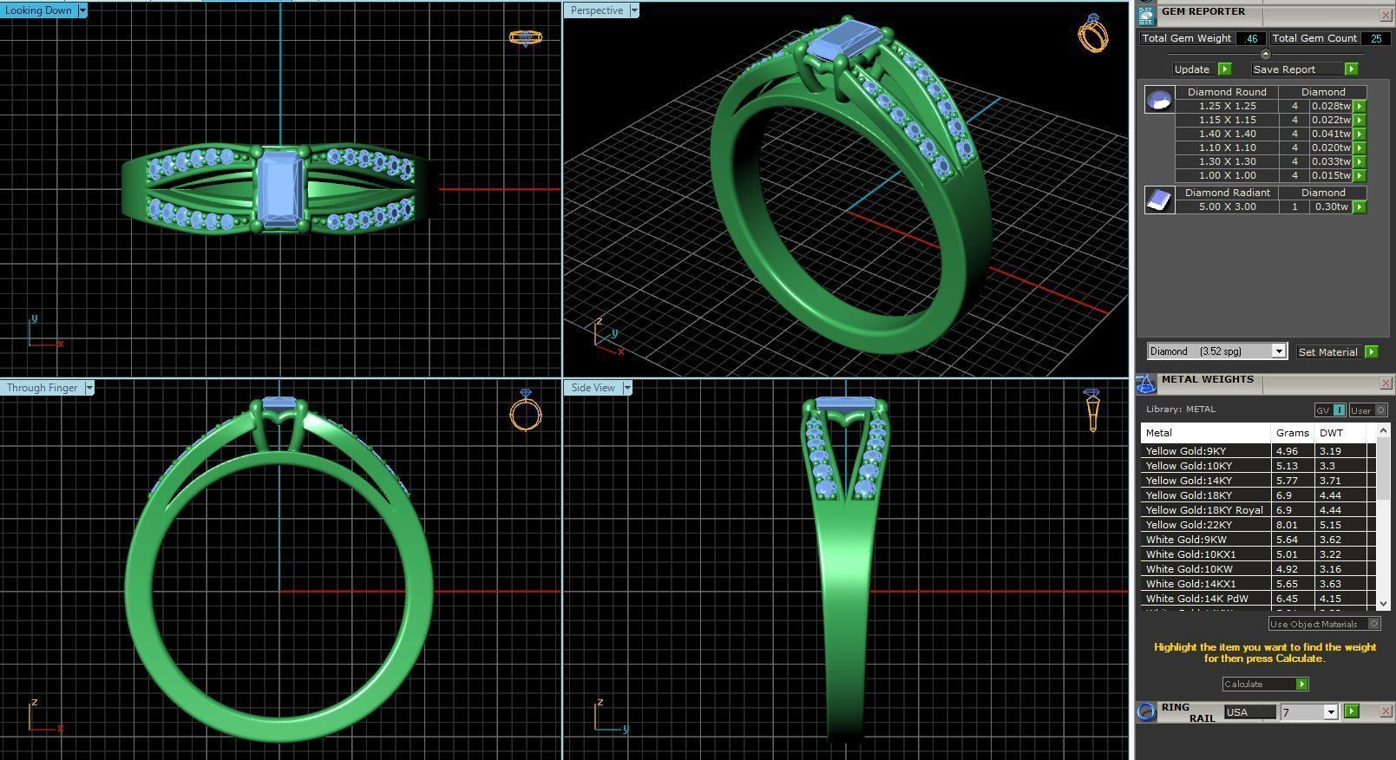Click the Metal Weights panel icon
This screenshot has width=1396, height=760.
[x=1147, y=383]
